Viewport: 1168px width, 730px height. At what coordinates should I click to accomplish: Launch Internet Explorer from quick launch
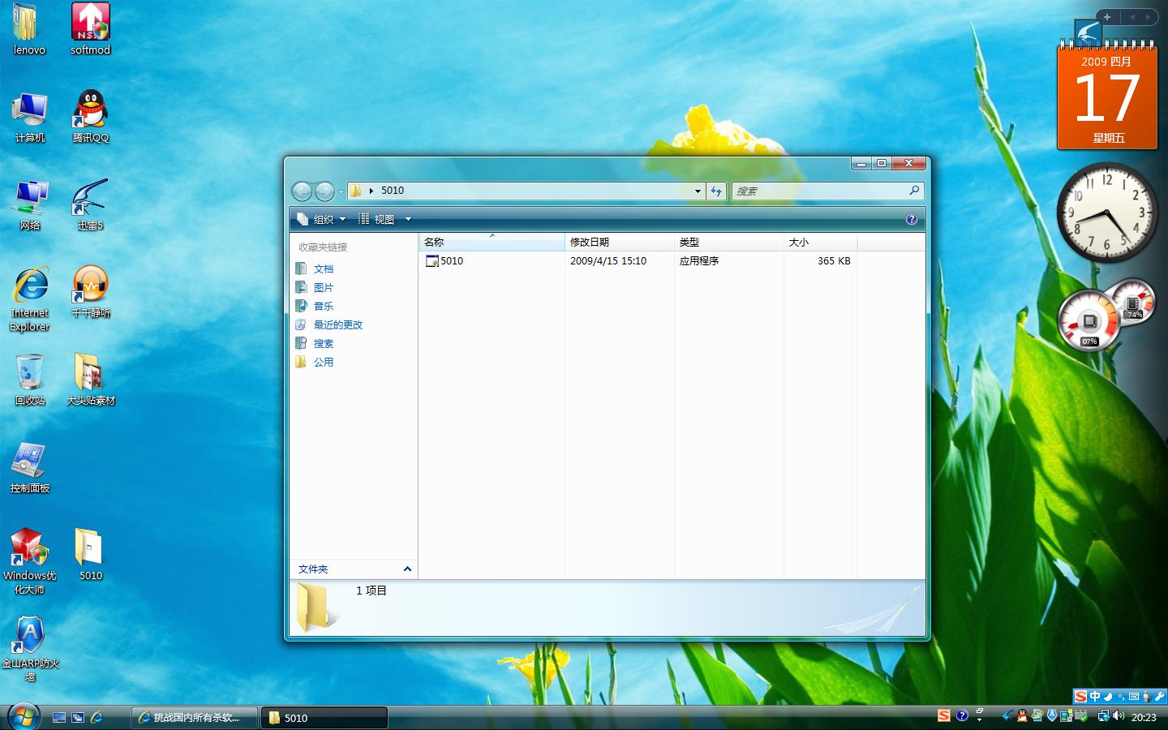pyautogui.click(x=97, y=717)
